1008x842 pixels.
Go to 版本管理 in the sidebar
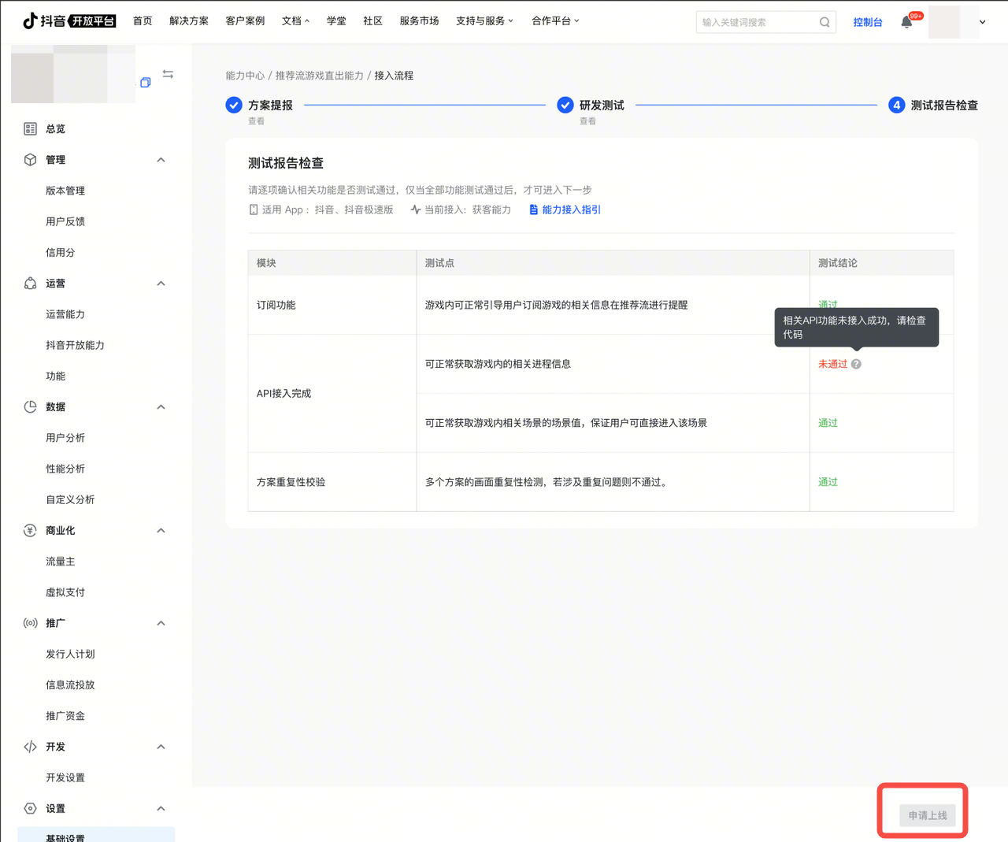tap(65, 191)
